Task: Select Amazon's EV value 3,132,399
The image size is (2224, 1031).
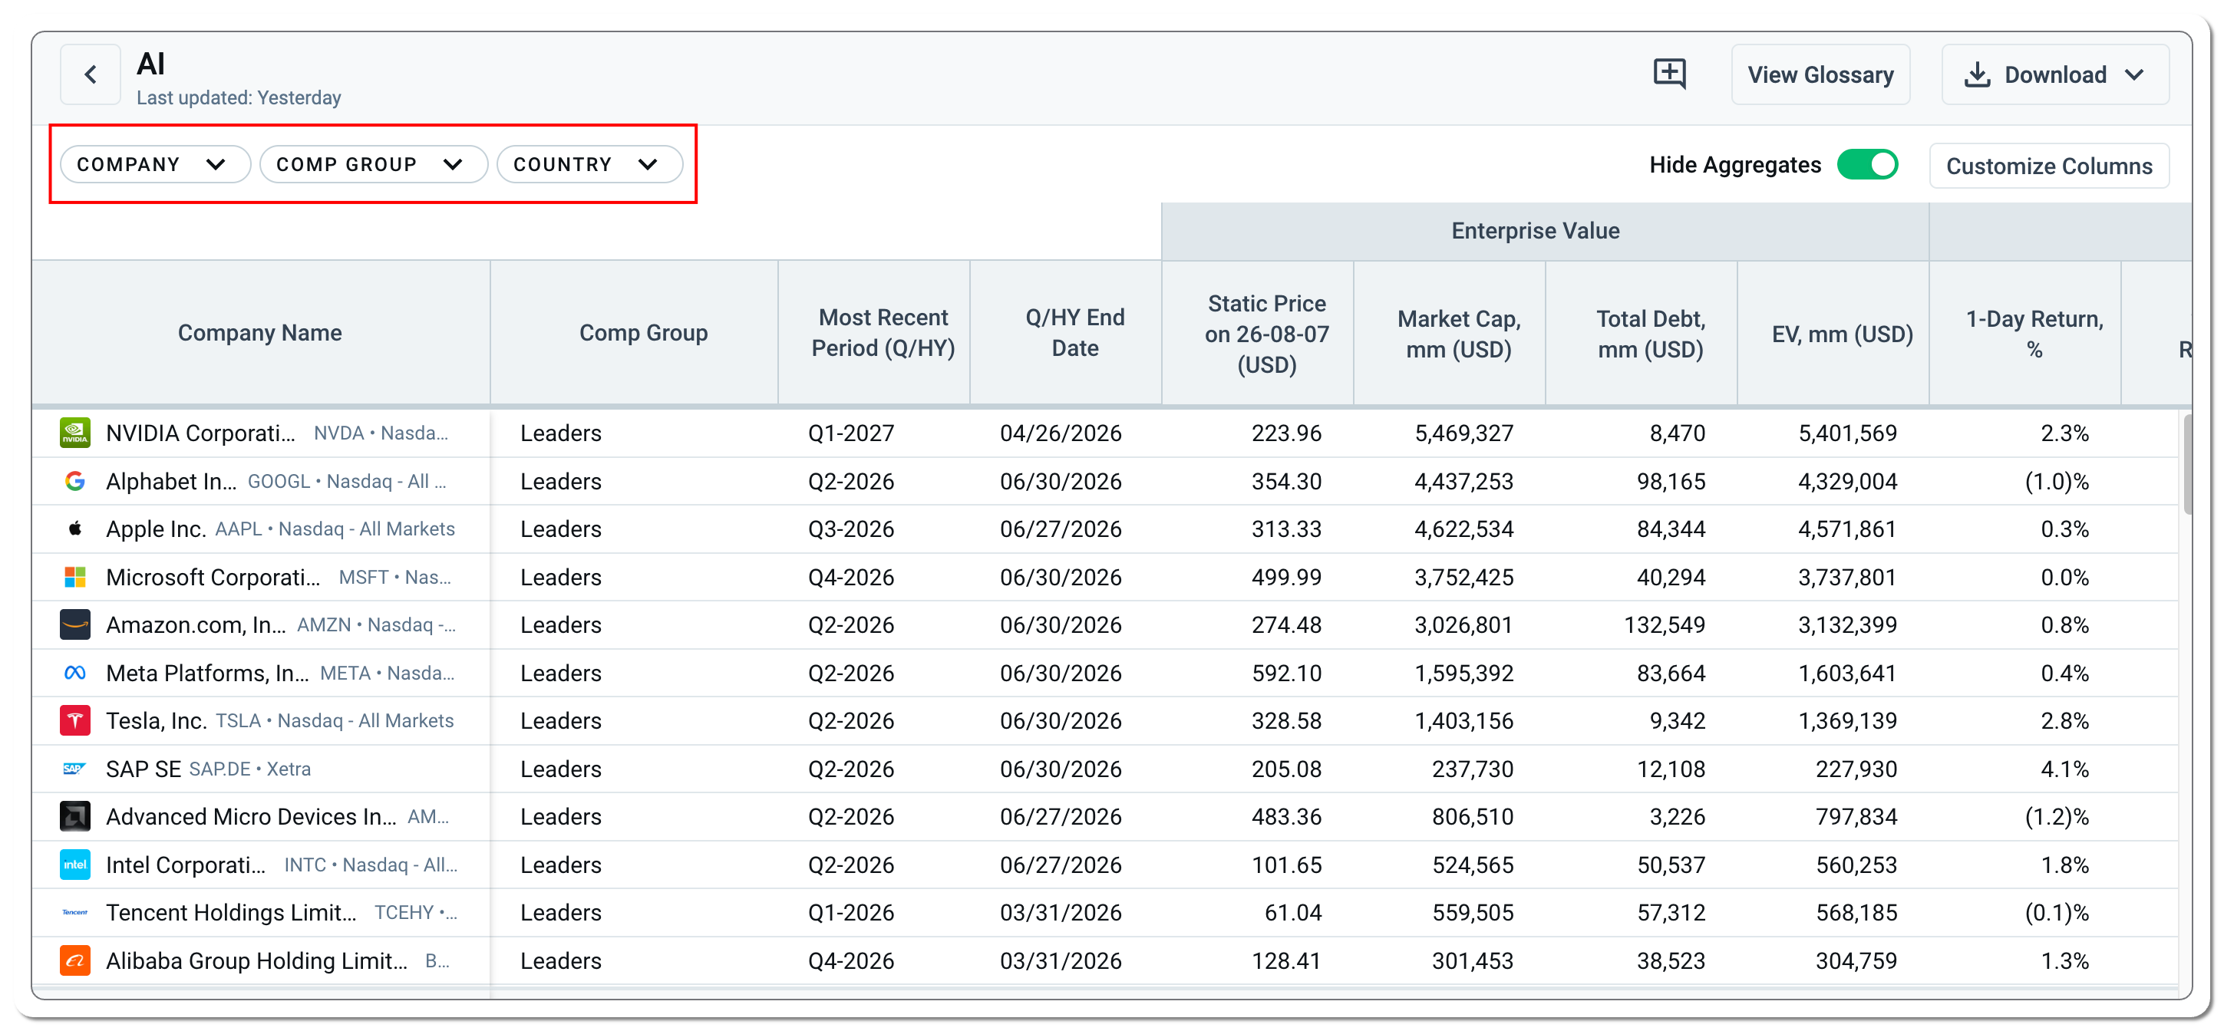Action: [1848, 624]
